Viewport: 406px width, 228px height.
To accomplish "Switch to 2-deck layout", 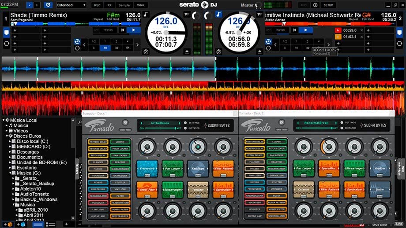I will point(30,5).
